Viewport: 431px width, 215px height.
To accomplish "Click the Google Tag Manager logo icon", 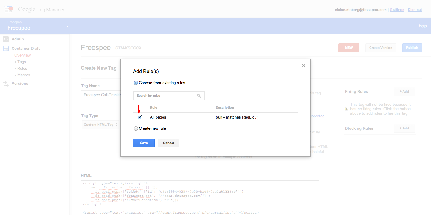I will (9, 9).
